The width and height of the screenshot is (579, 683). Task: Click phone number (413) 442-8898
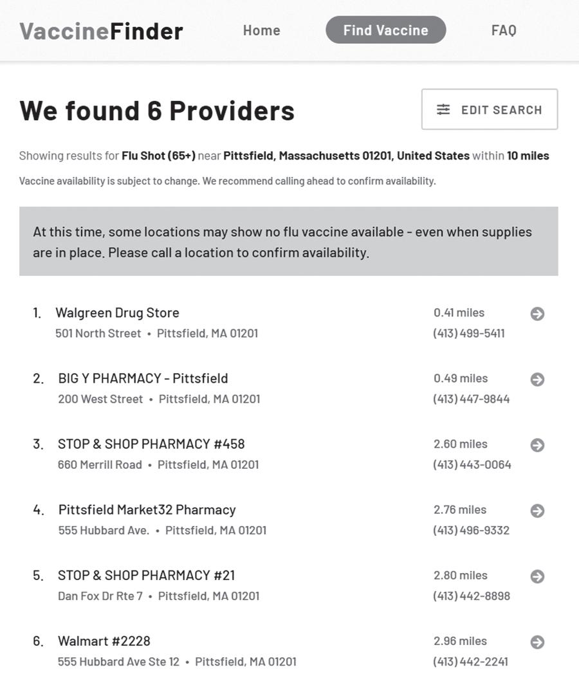click(471, 596)
